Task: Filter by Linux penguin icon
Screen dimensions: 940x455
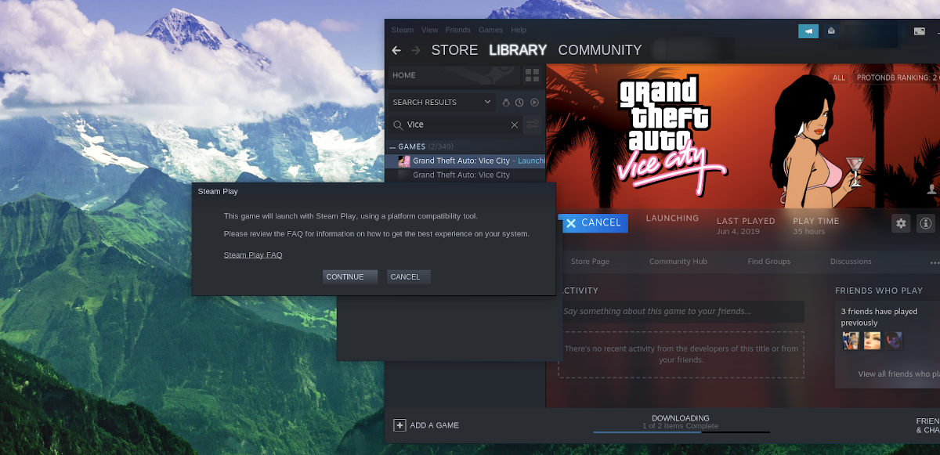Action: [506, 103]
